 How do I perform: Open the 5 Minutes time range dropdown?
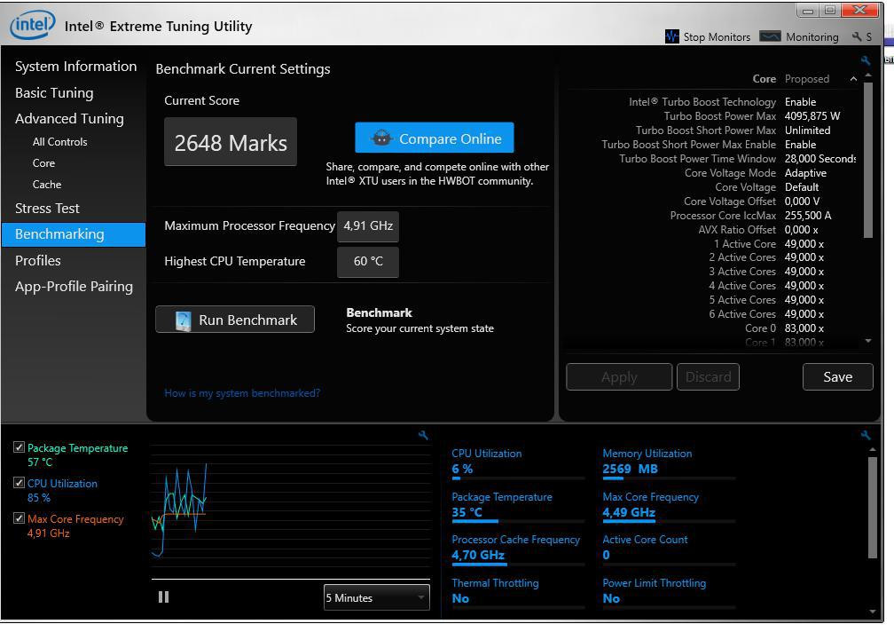click(x=377, y=597)
